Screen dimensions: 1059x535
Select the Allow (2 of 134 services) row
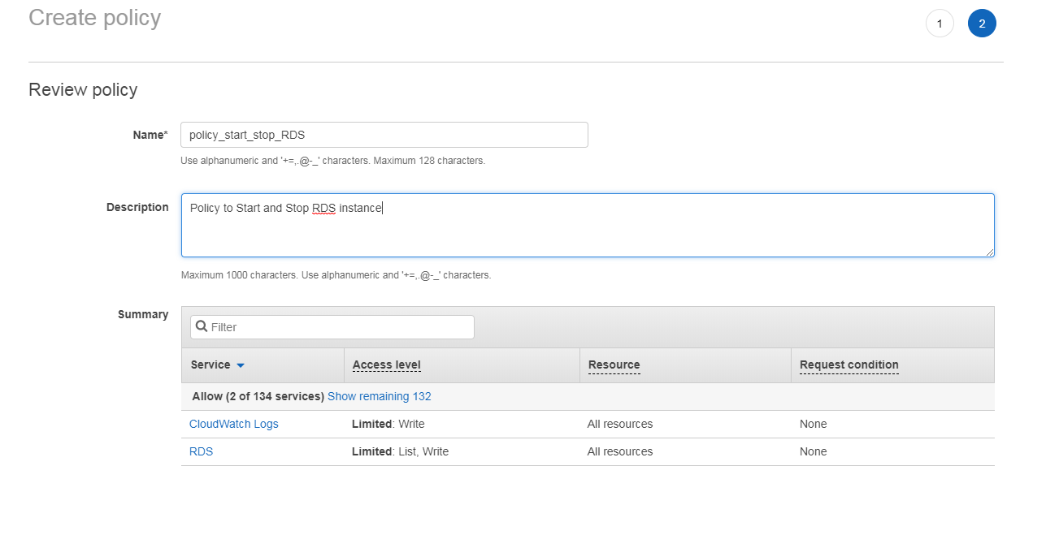tap(258, 396)
